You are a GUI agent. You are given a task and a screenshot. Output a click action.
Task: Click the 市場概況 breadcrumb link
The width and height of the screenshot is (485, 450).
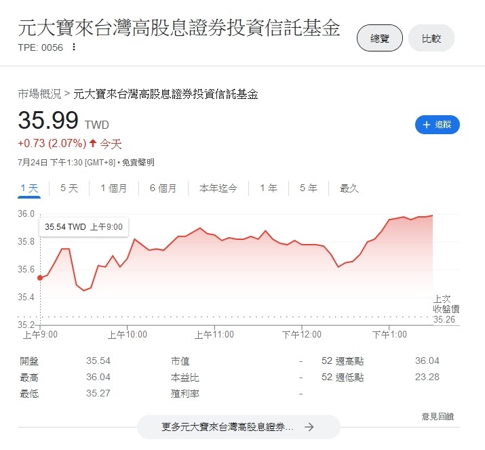click(x=39, y=94)
